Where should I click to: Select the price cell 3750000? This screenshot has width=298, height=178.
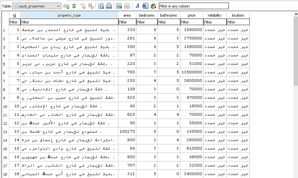tap(192, 38)
